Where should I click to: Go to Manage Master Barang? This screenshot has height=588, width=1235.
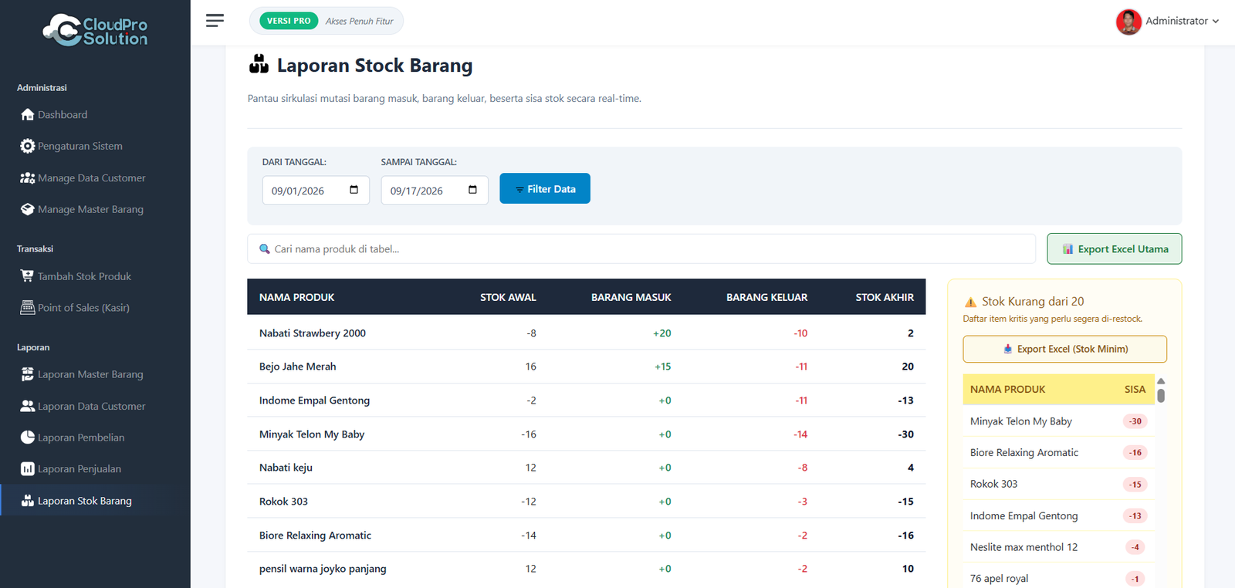[90, 209]
